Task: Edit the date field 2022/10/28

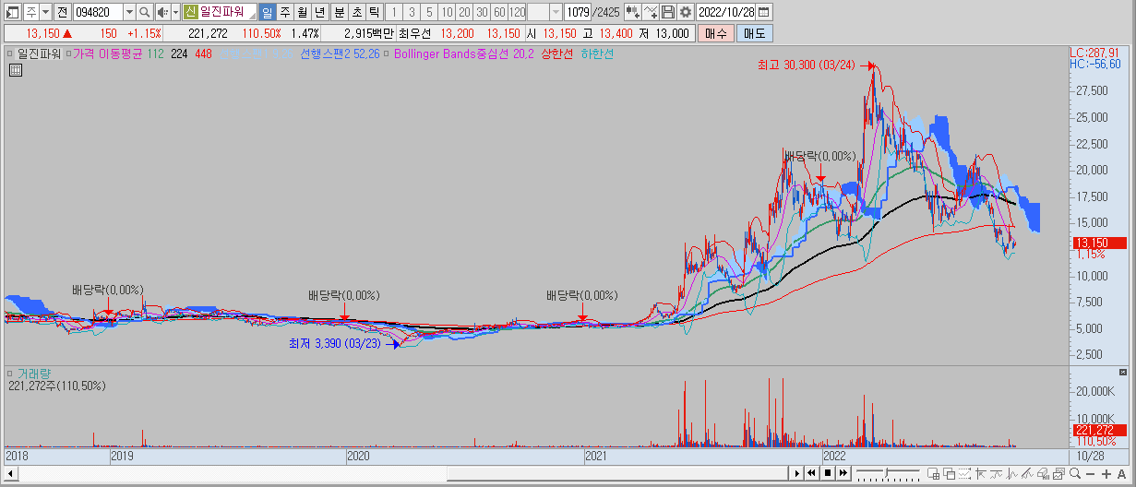Action: click(726, 12)
